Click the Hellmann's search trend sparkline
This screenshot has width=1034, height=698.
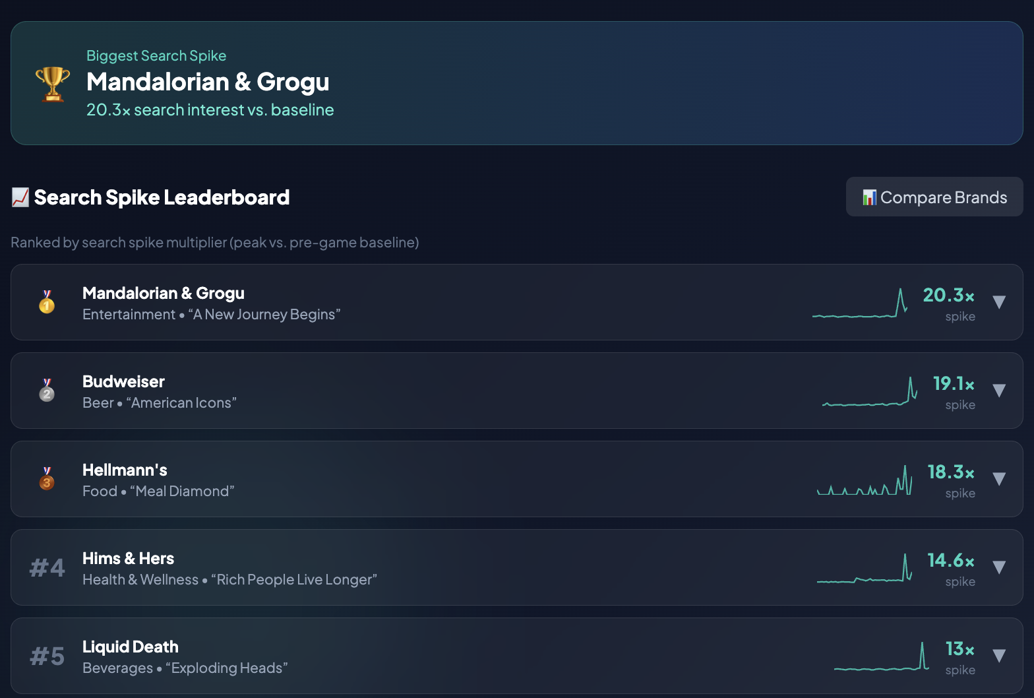click(x=865, y=480)
